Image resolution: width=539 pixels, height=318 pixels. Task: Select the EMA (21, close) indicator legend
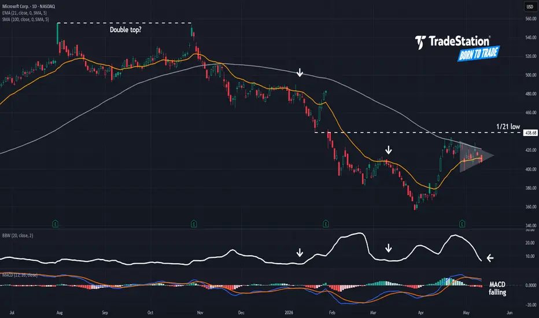pos(24,13)
